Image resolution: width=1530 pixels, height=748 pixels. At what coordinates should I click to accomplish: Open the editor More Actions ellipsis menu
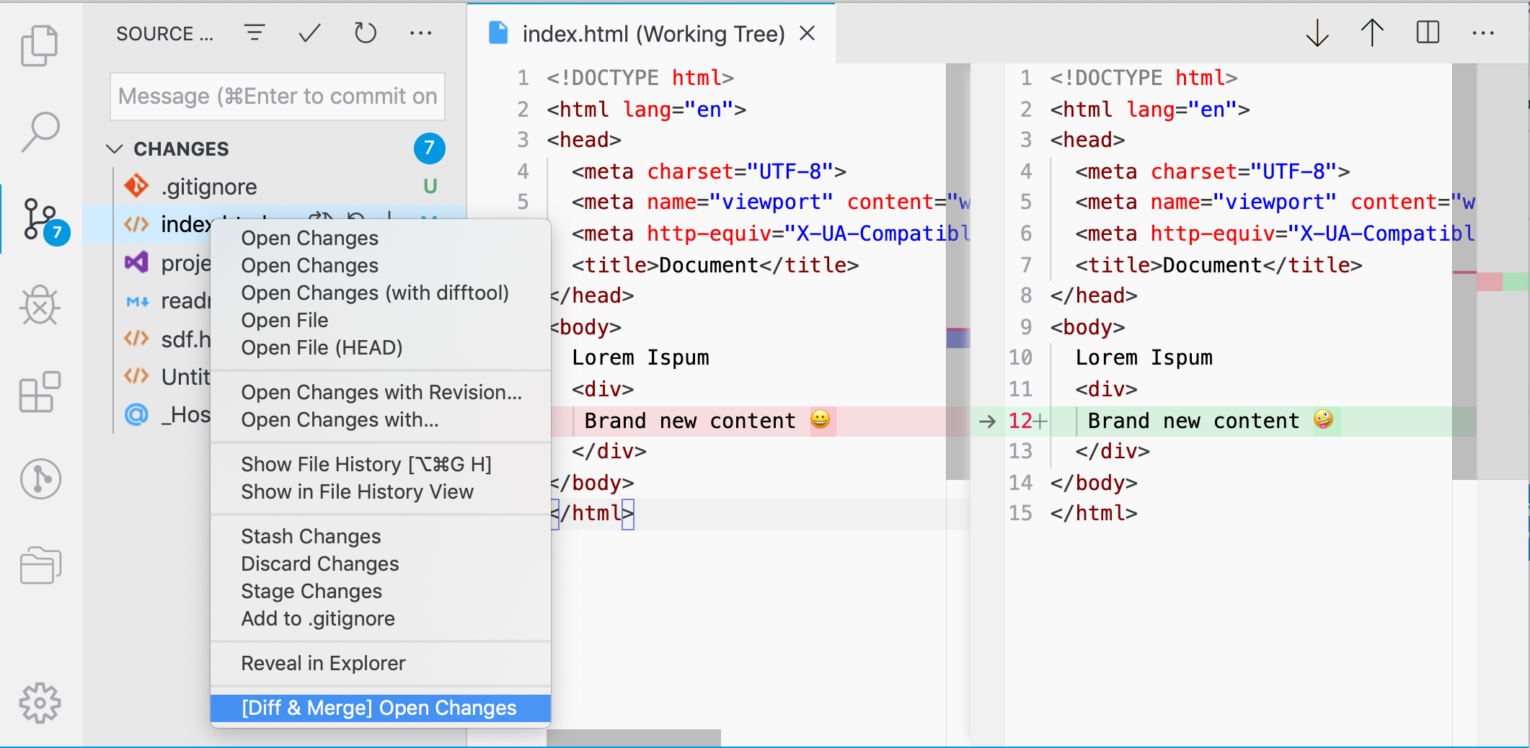(x=1483, y=32)
